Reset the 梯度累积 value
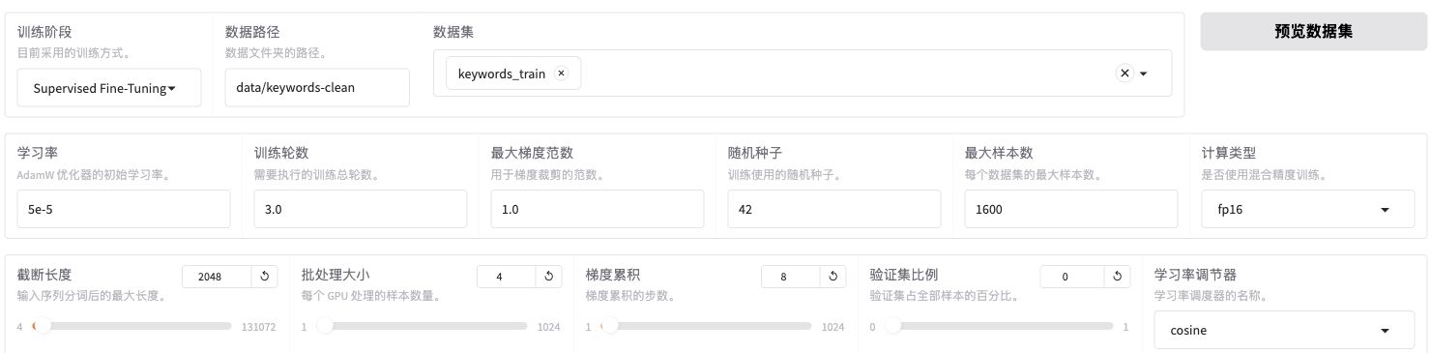This screenshot has height=353, width=1431. (x=832, y=277)
